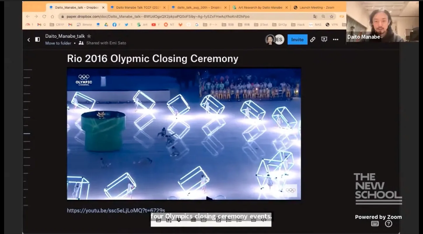The image size is (423, 234).
Task: Click the ES collaborator avatar
Action: click(279, 40)
